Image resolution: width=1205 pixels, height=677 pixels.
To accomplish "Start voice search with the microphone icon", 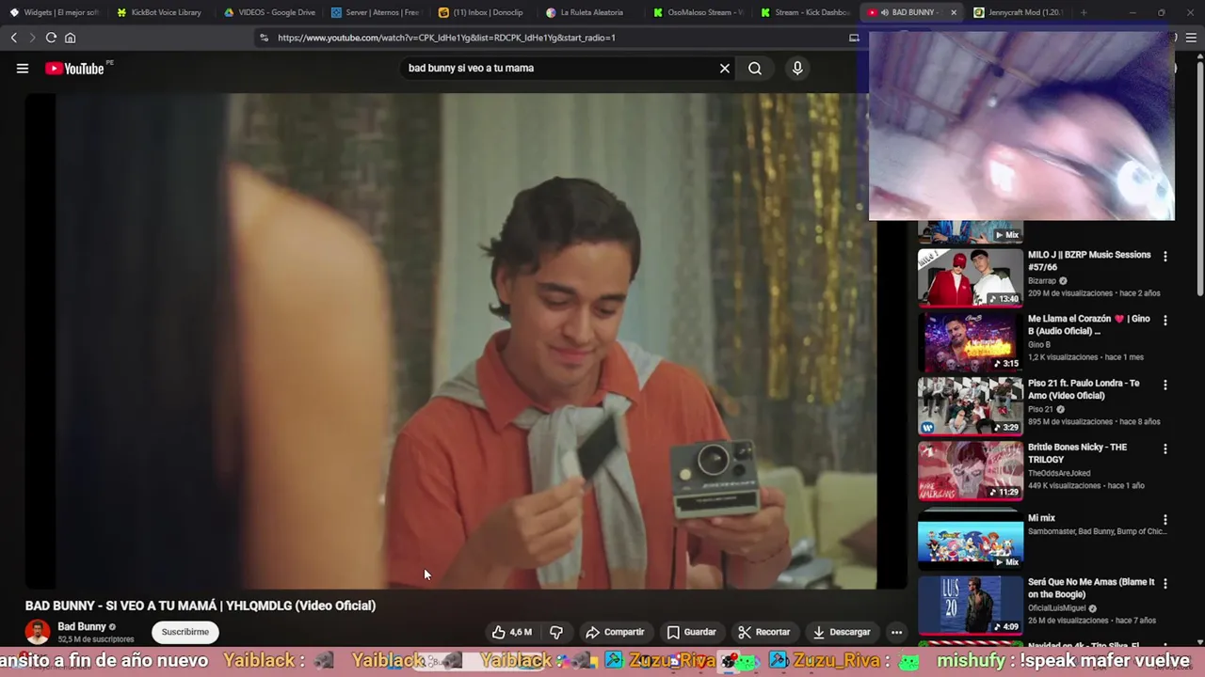I will pyautogui.click(x=797, y=68).
